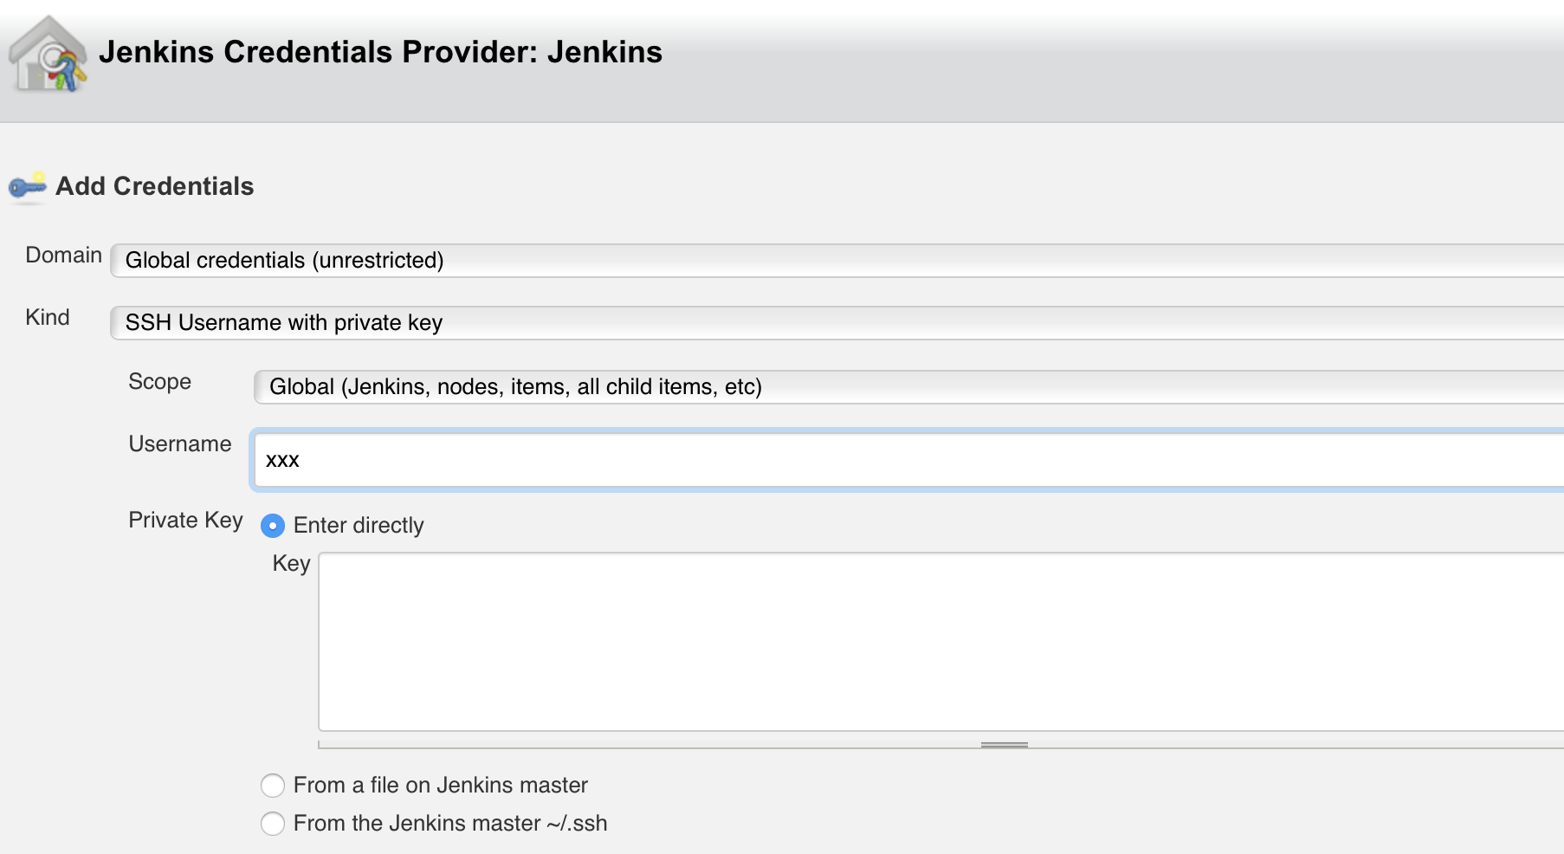This screenshot has width=1564, height=854.
Task: Click the Username label
Action: point(180,443)
